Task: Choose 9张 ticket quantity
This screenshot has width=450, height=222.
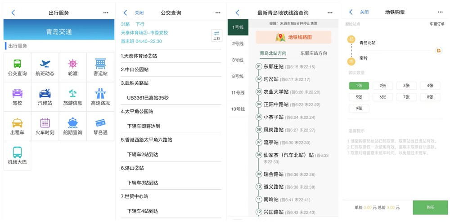Action: point(359,109)
